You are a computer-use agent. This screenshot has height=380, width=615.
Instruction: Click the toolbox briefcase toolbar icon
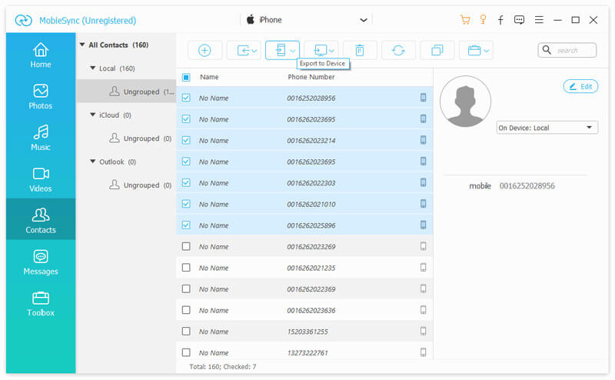point(474,50)
